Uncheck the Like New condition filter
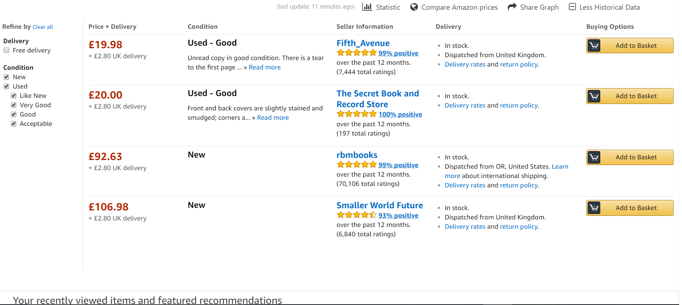This screenshot has height=305, width=682. [x=14, y=96]
